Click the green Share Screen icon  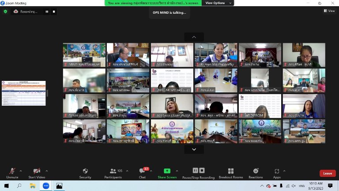click(x=167, y=171)
